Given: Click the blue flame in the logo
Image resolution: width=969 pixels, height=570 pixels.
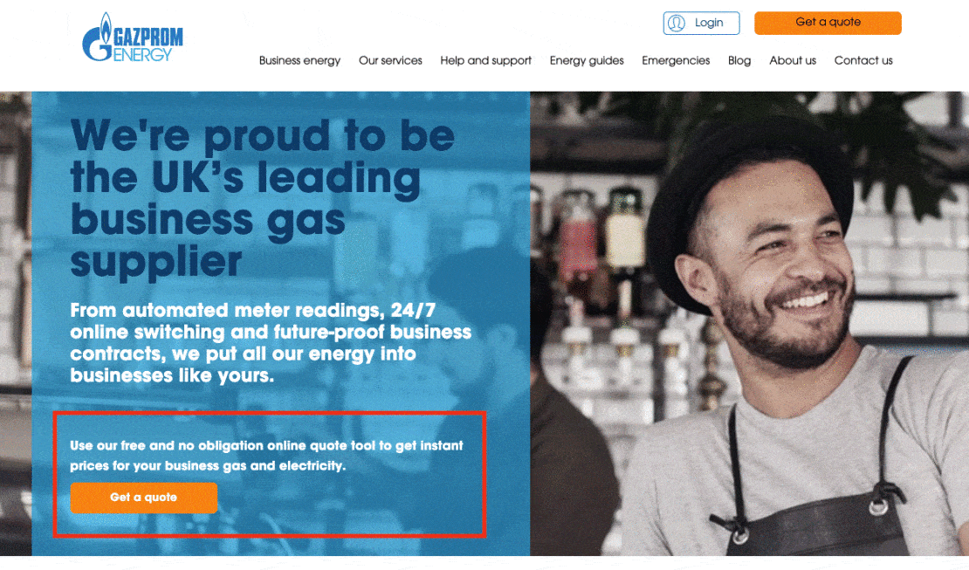Looking at the screenshot, I should 107,24.
